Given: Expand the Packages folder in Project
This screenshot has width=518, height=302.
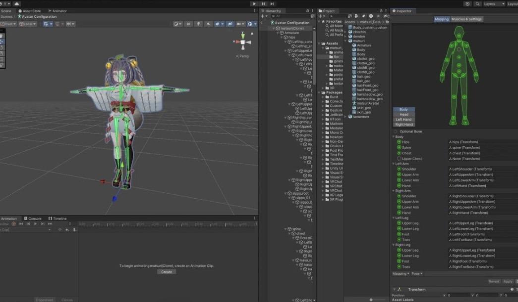Looking at the screenshot, I should pyautogui.click(x=319, y=92).
